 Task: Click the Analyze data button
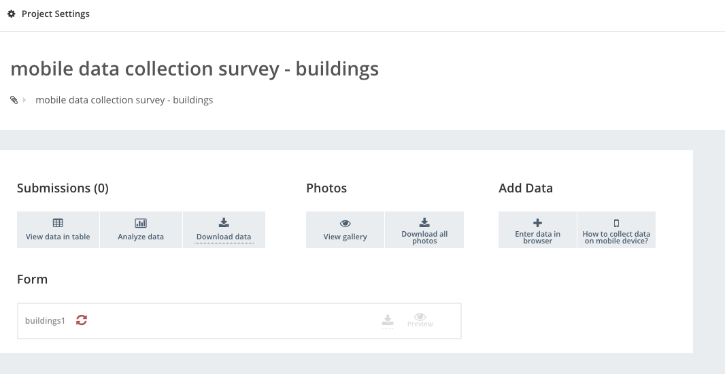[141, 230]
